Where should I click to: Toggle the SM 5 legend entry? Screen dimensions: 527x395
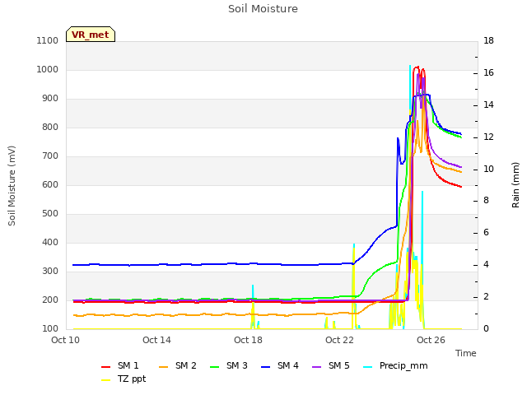pyautogui.click(x=331, y=365)
